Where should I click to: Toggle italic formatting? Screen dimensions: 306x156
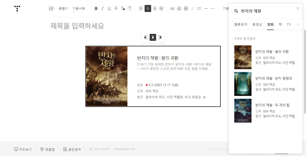[x=103, y=9]
